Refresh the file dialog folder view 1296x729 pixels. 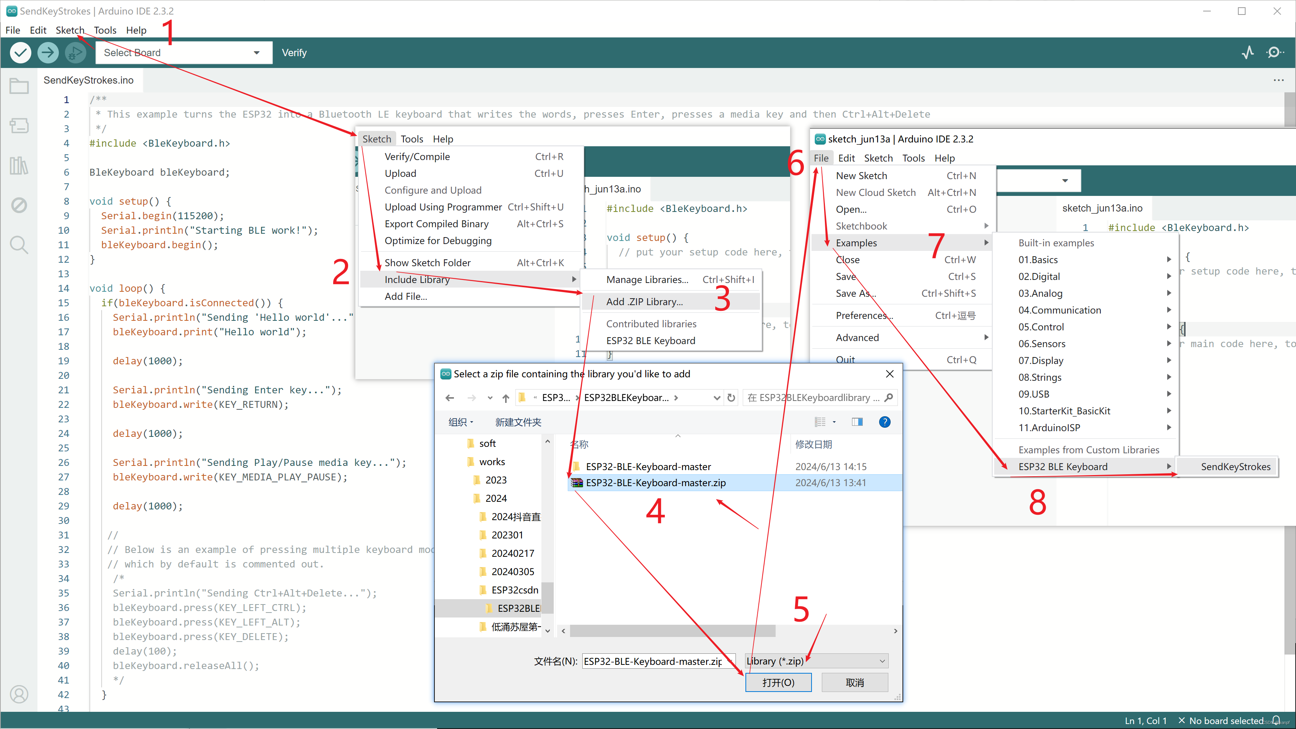[x=732, y=398]
